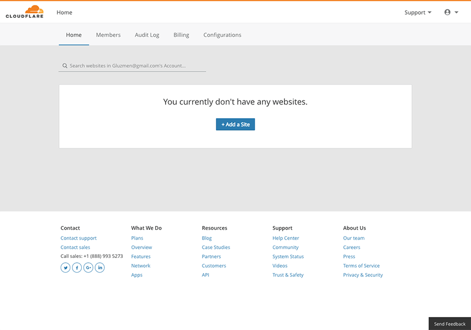The width and height of the screenshot is (471, 330).
Task: Click the 'Contact' footer heading
Action: pyautogui.click(x=70, y=228)
